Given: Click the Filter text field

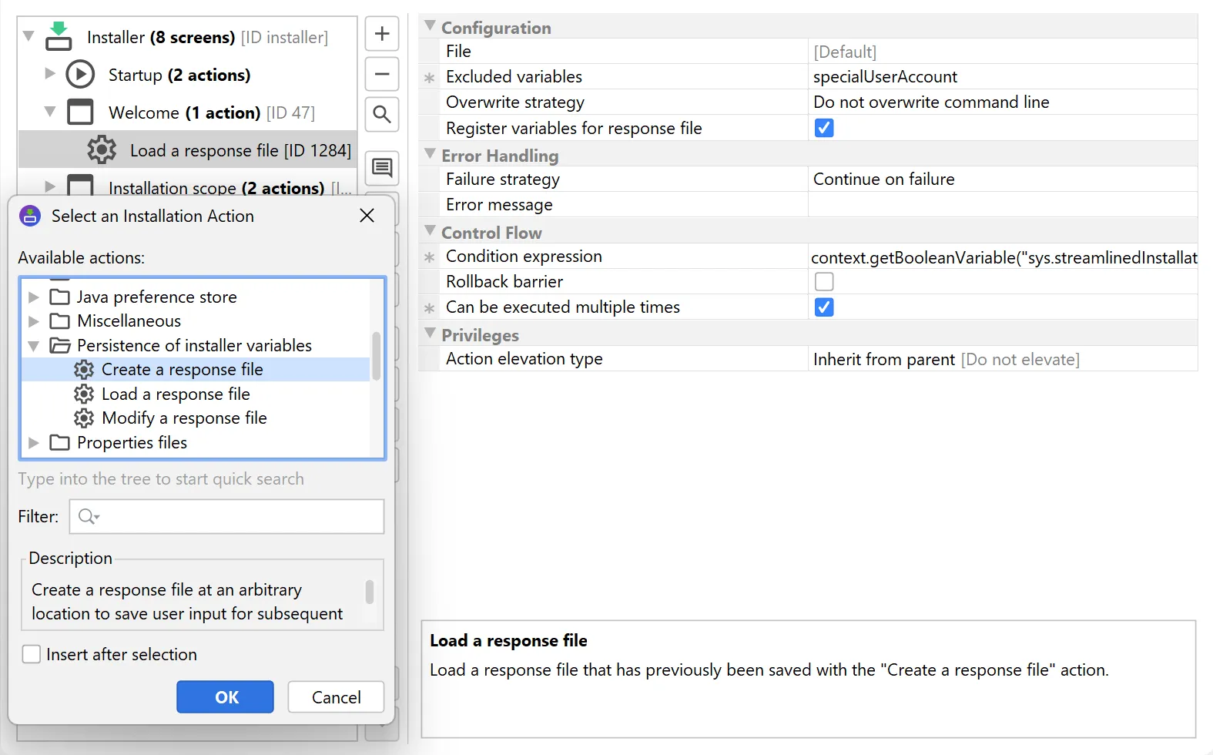Looking at the screenshot, I should tap(226, 516).
